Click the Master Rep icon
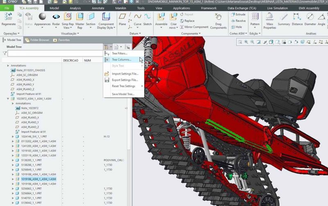This screenshot has width=328, height=206. coord(80,17)
